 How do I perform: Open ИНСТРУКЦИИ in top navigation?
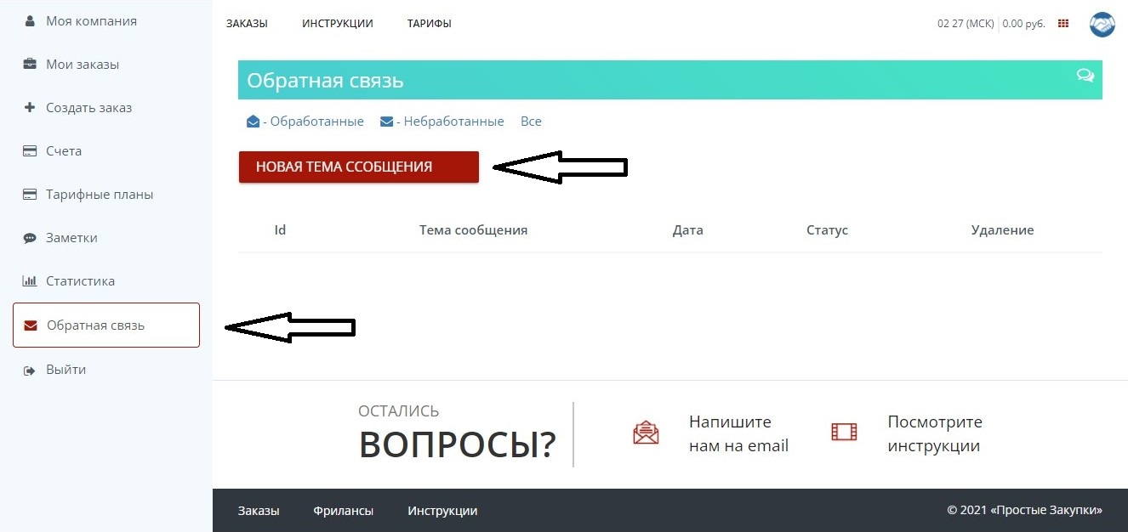click(x=338, y=24)
